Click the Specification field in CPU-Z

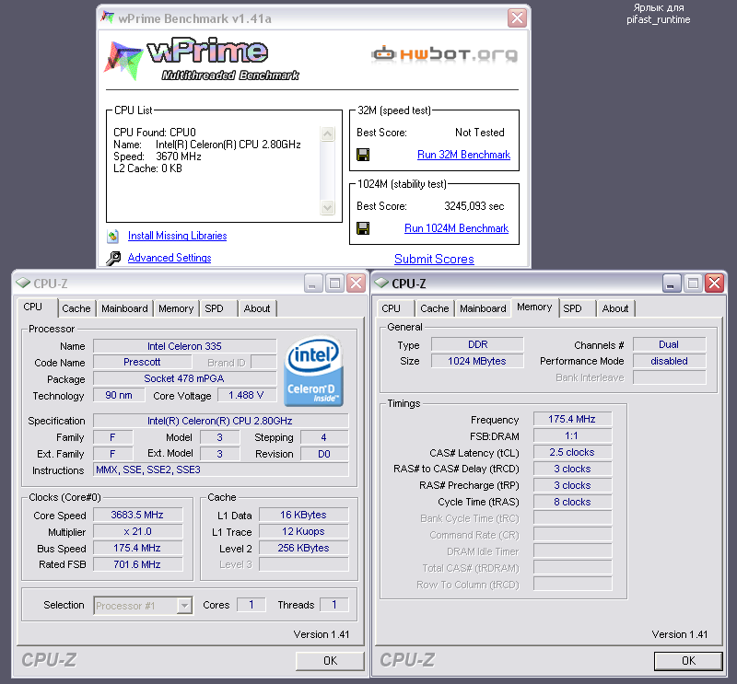pos(221,421)
